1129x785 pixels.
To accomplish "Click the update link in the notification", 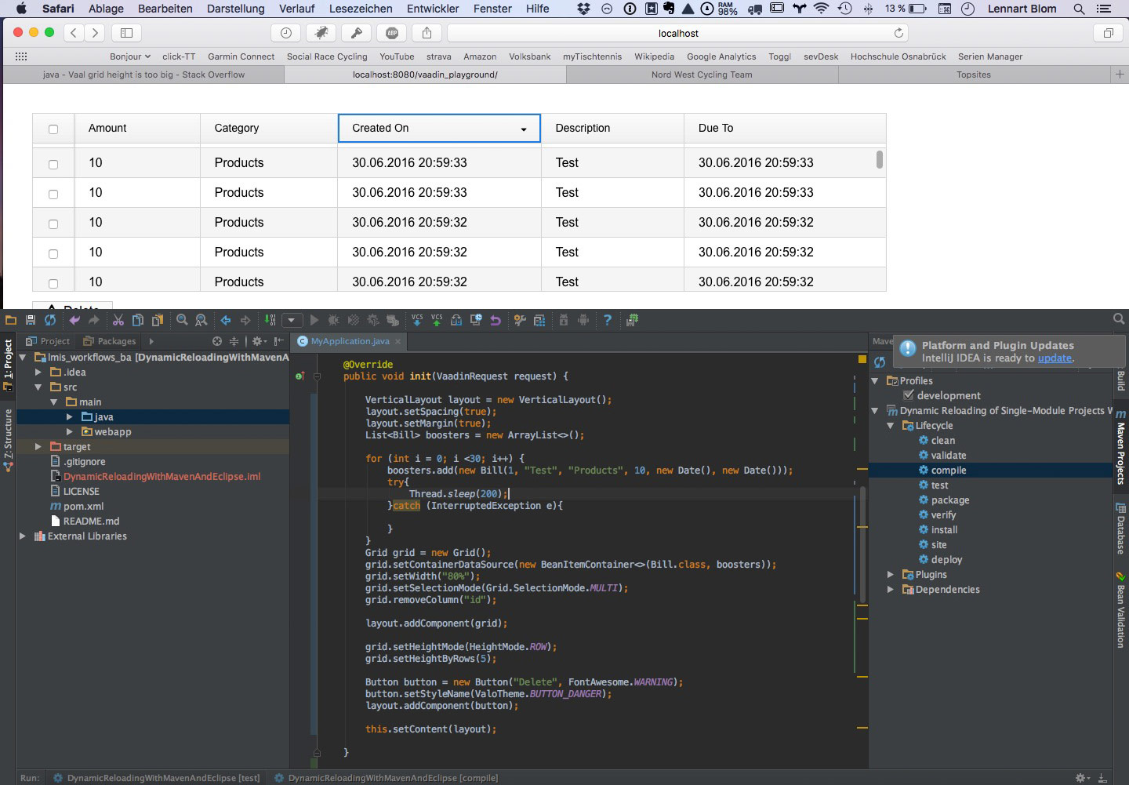I will click(1055, 358).
